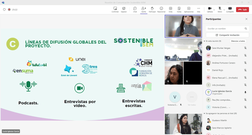Click Compartir invitación button
The width and height of the screenshot is (252, 135).
[x=228, y=35]
